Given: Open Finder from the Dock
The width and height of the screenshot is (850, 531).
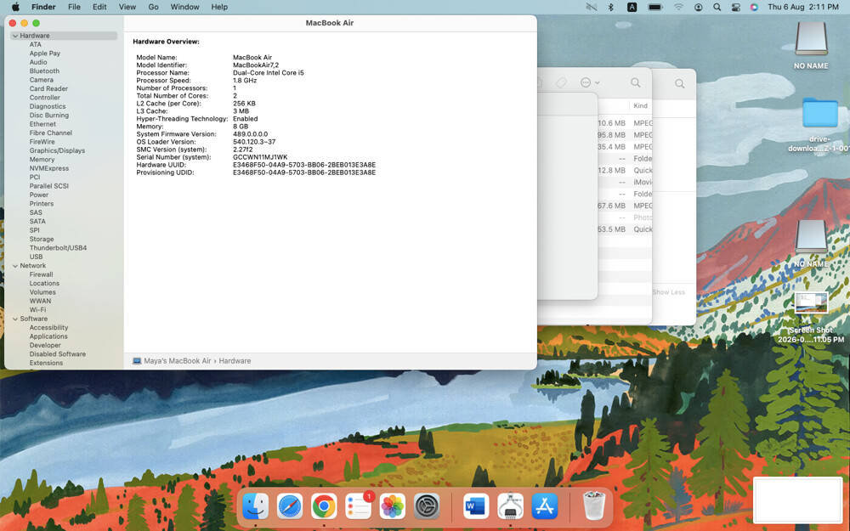Looking at the screenshot, I should 255,506.
